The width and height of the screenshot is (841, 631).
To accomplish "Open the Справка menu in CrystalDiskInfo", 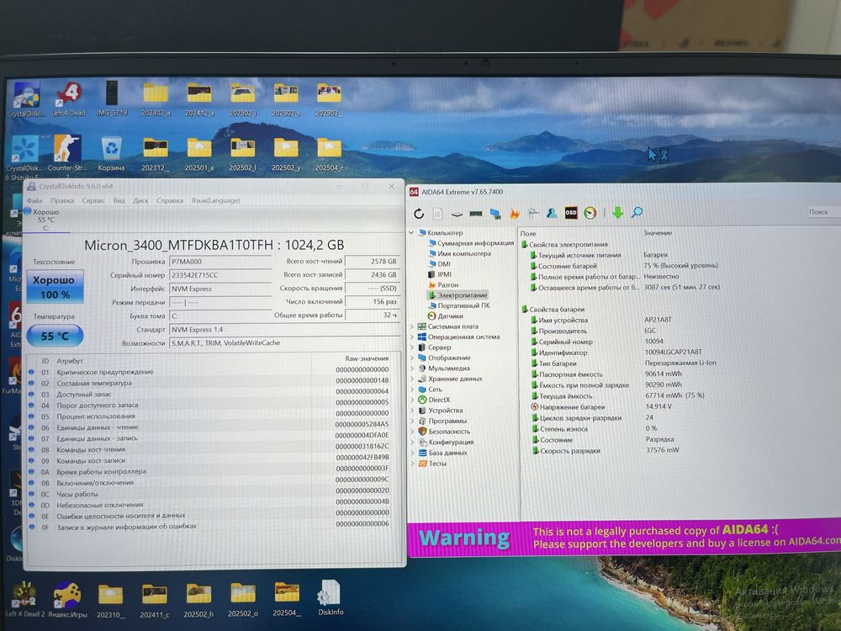I will tap(170, 200).
